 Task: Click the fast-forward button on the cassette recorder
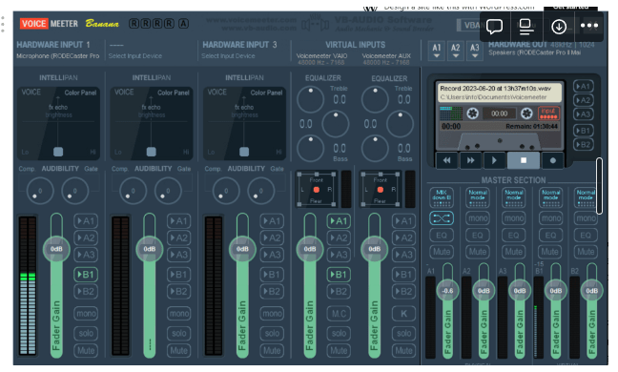470,160
